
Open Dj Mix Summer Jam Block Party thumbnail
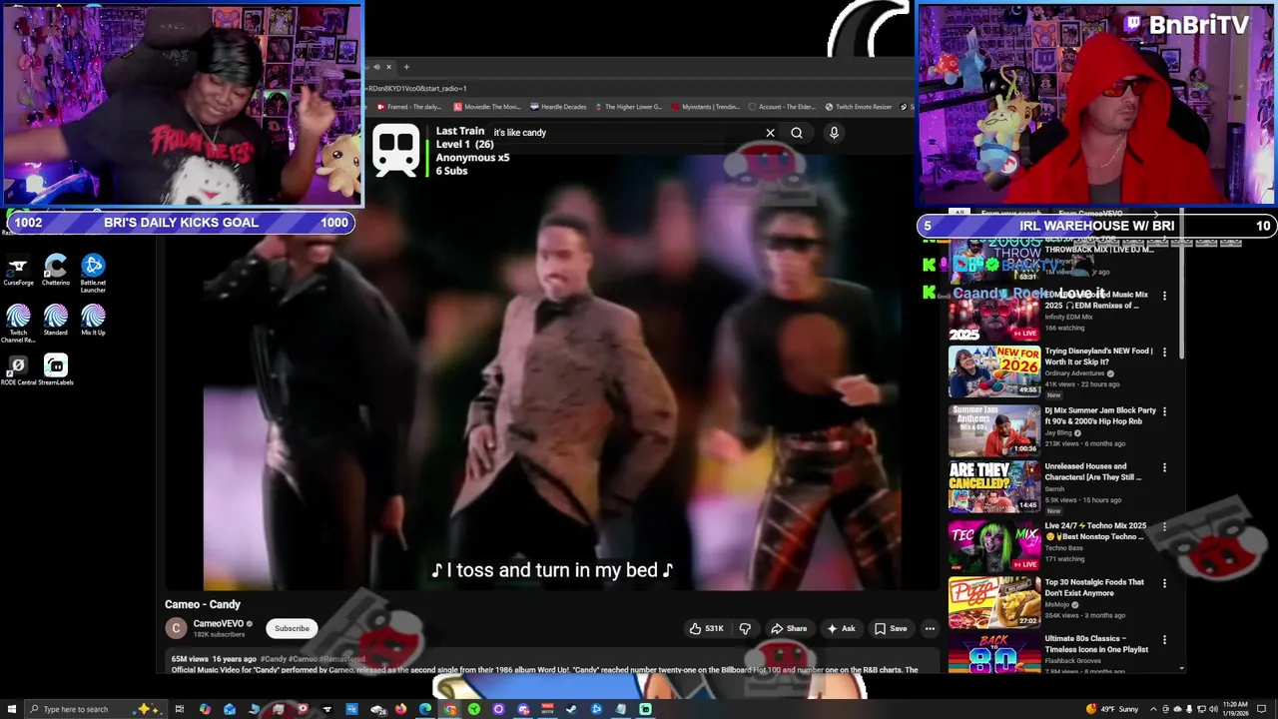[x=993, y=429]
